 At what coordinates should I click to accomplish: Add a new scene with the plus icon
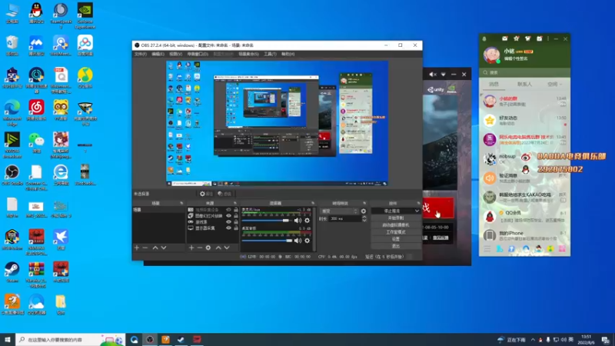(137, 248)
